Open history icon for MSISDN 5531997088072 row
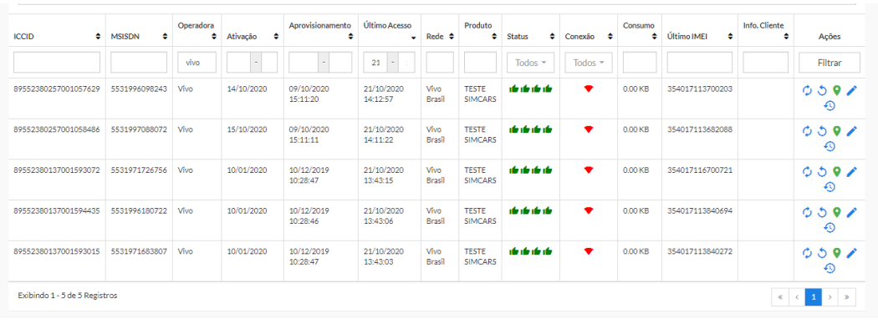 (x=830, y=146)
